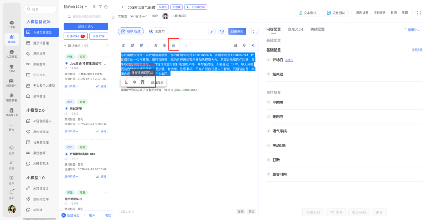Enter fullscreen for the prompt editor

click(255, 32)
